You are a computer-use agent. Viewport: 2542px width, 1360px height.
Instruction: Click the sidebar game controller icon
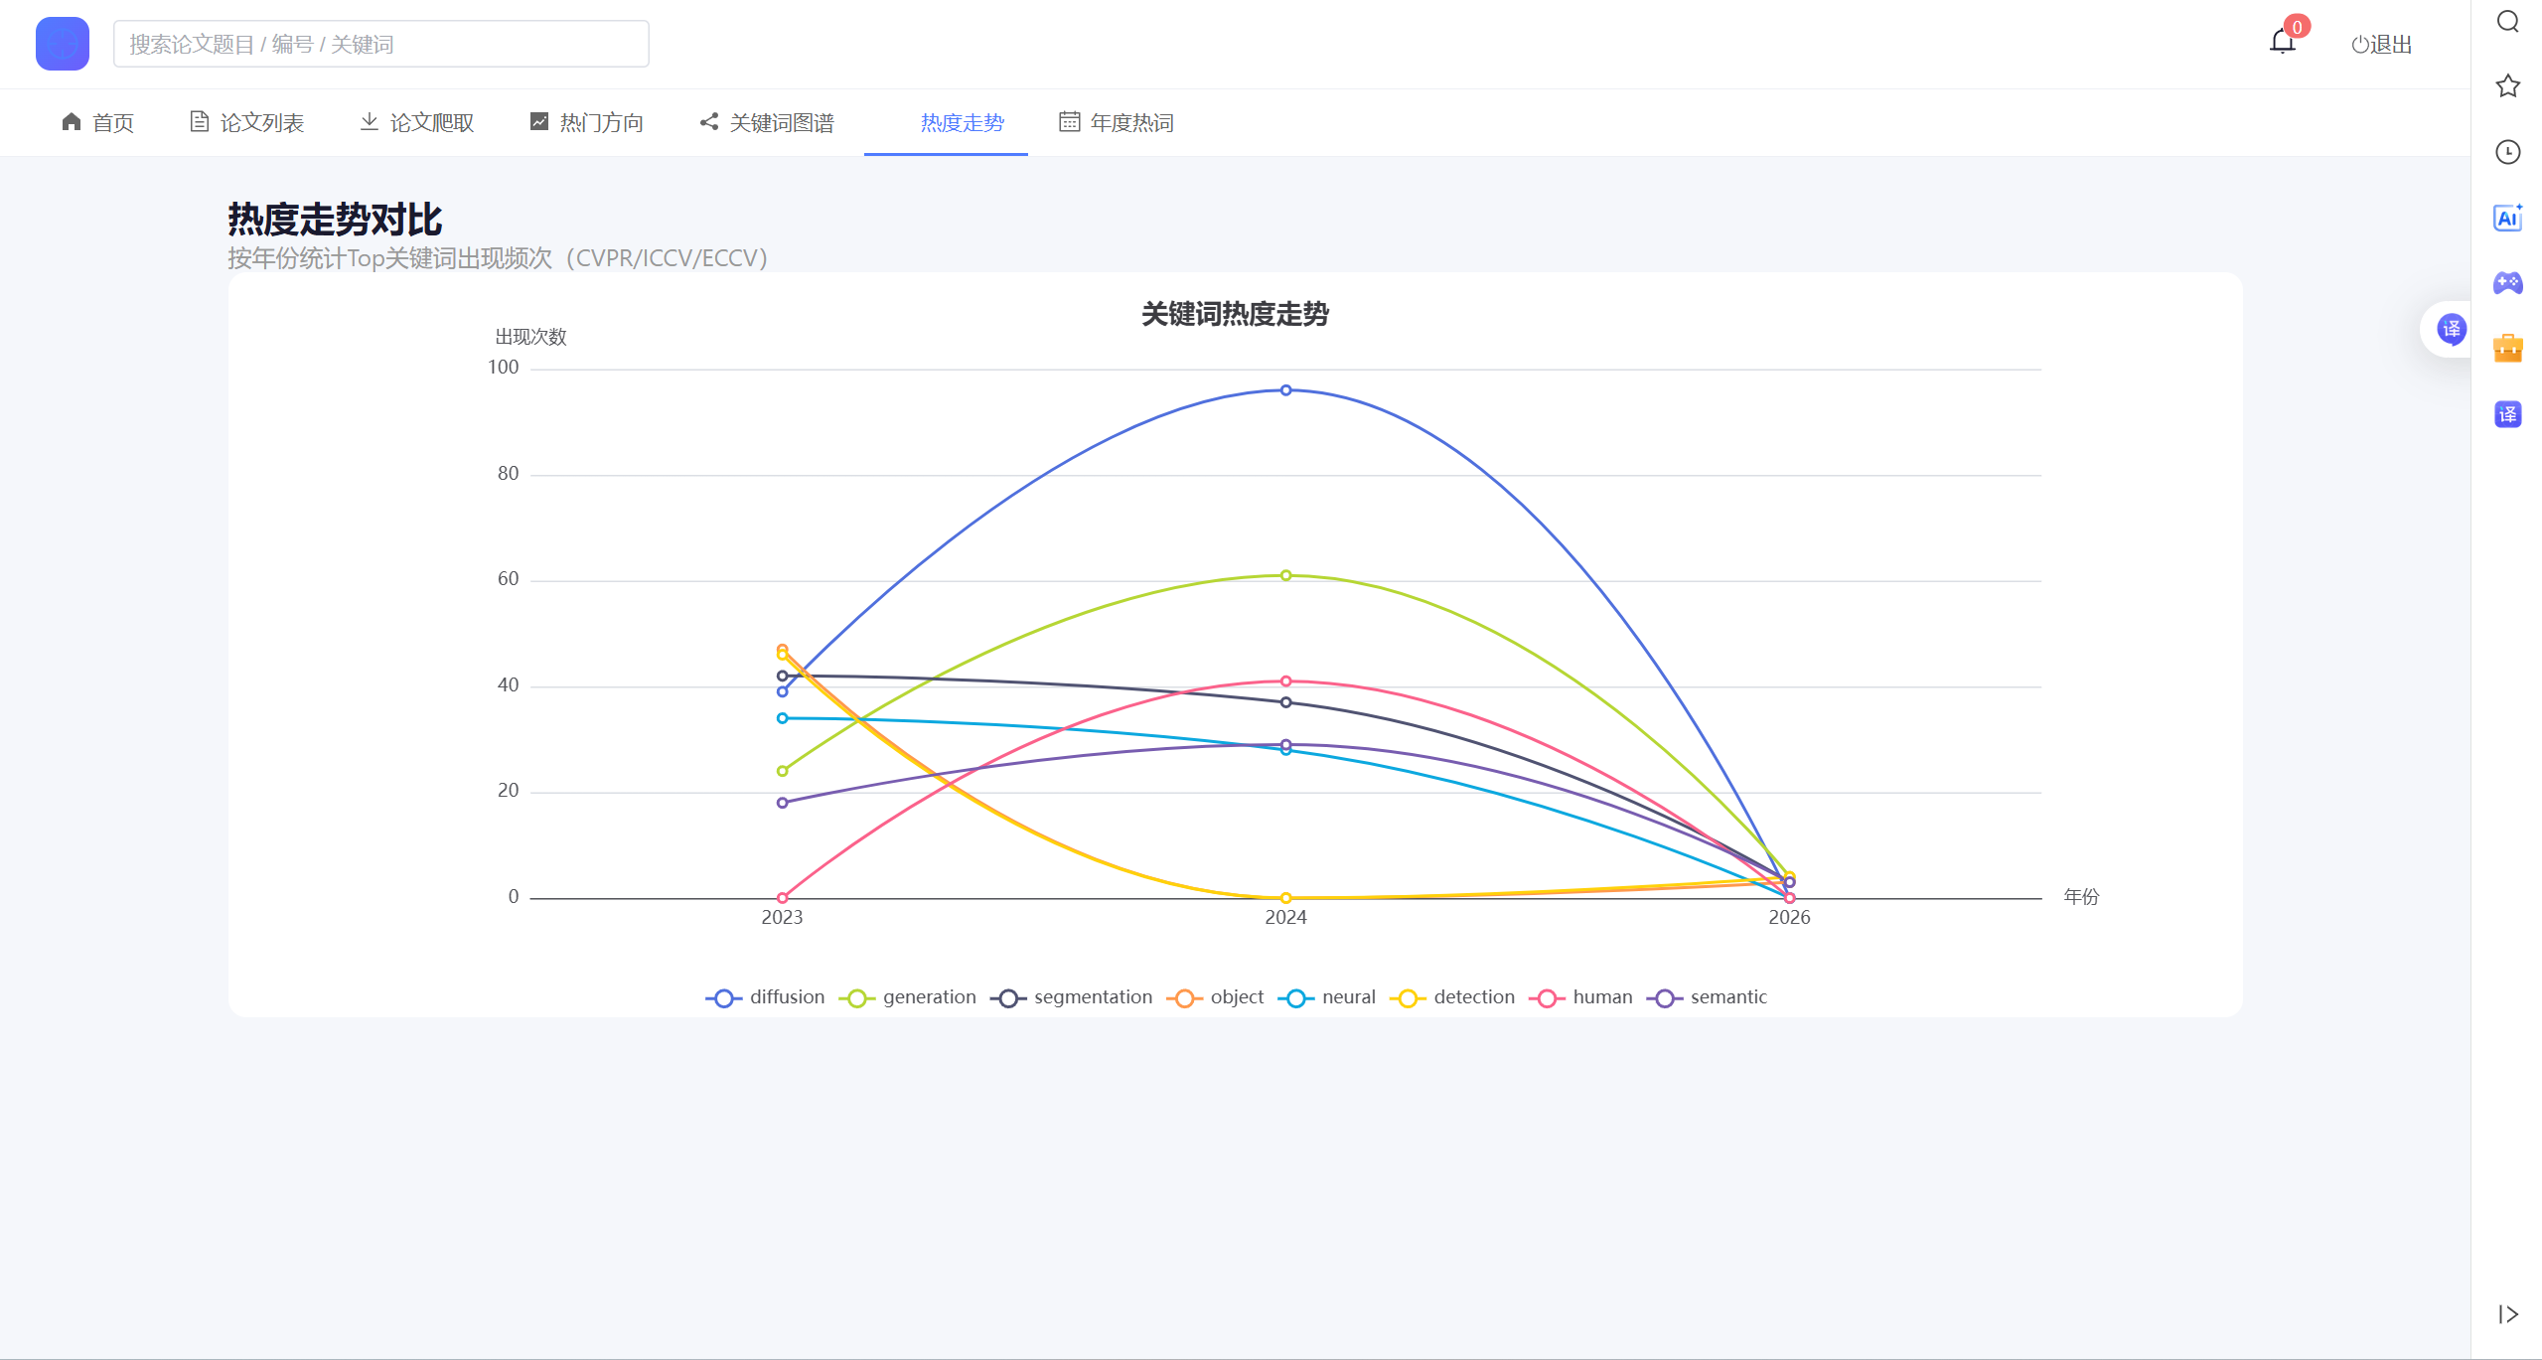[2508, 283]
